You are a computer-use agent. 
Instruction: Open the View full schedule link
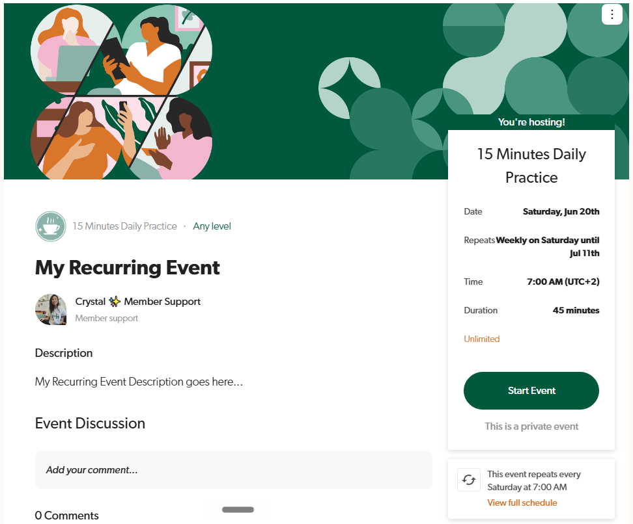click(522, 503)
